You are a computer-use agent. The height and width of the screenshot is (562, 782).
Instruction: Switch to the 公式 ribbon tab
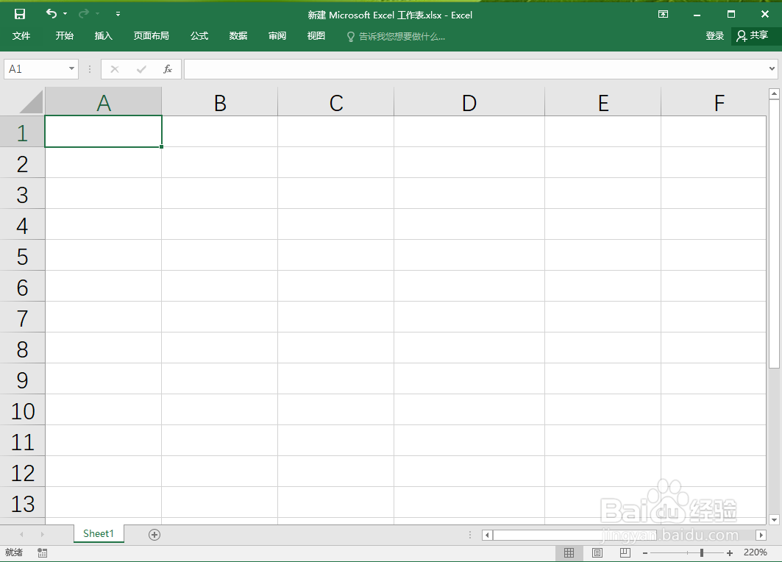point(199,36)
